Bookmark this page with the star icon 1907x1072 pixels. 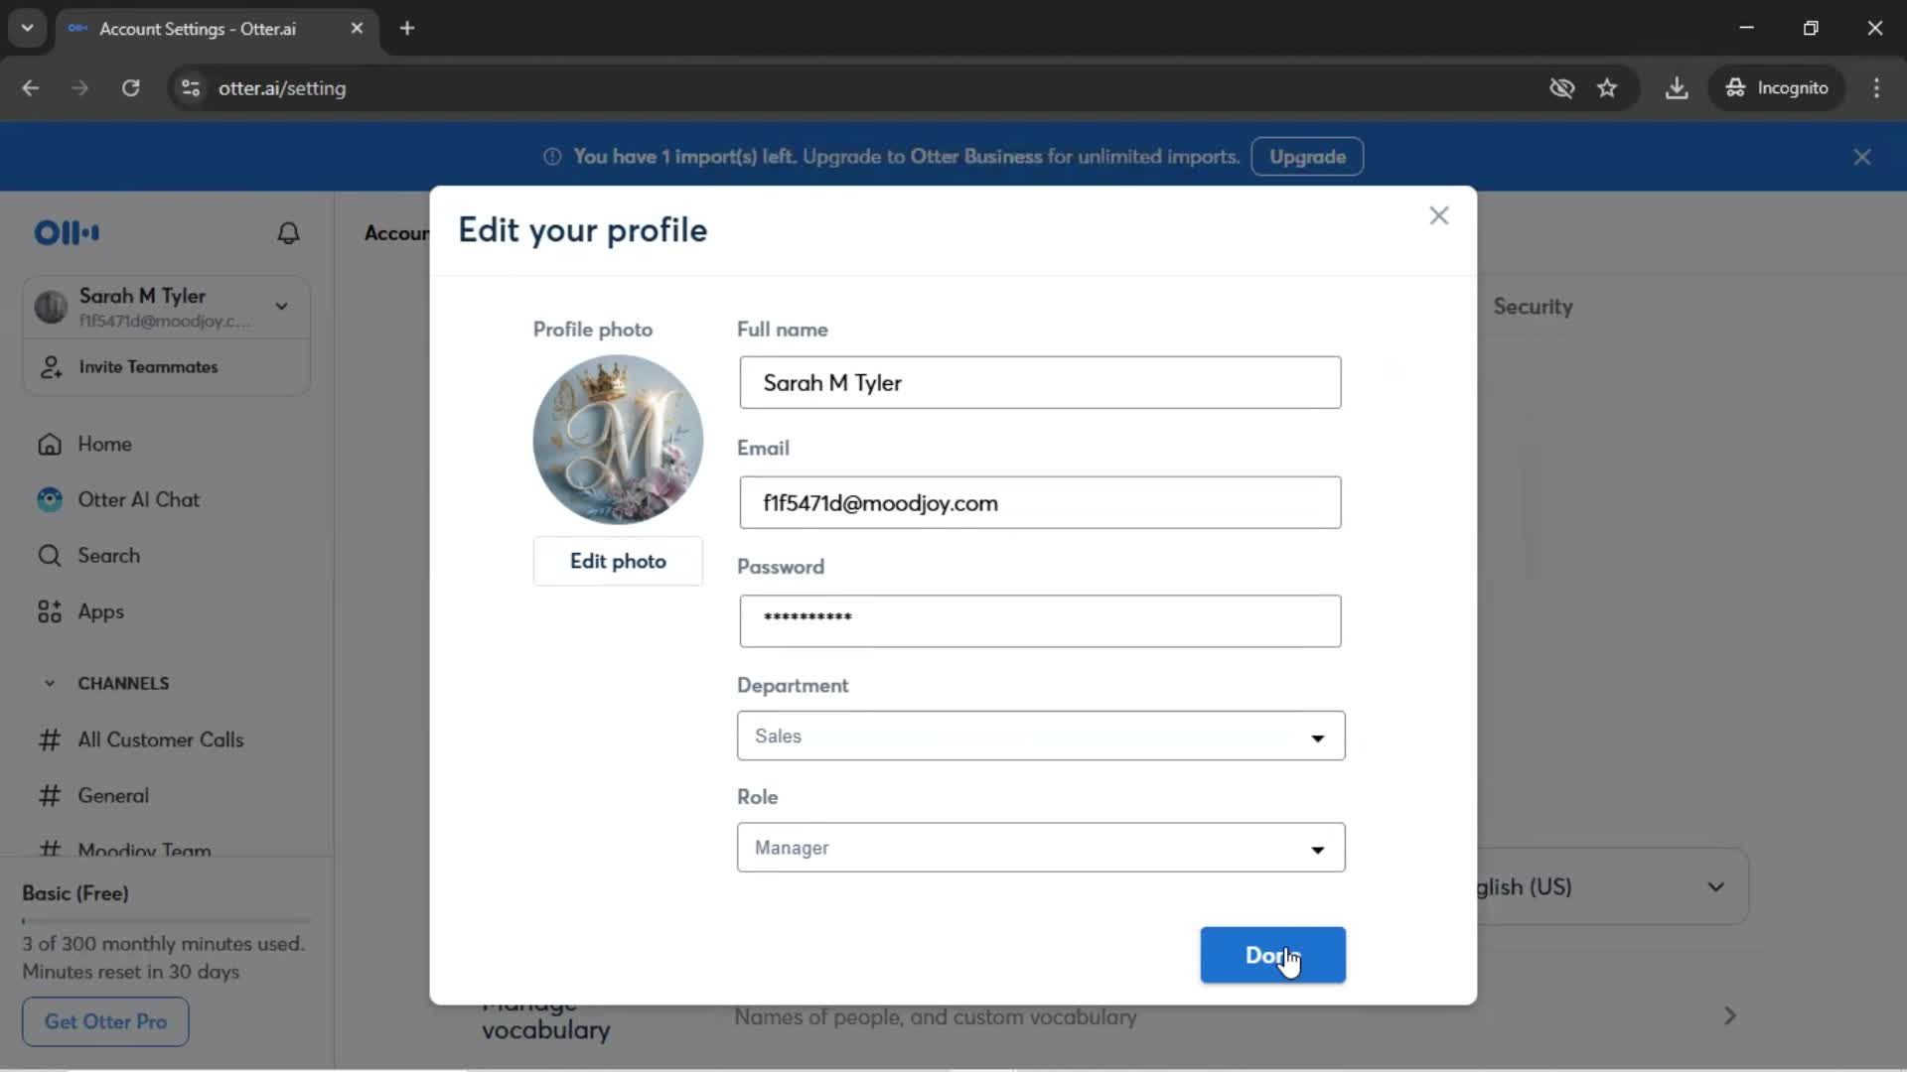coord(1607,88)
